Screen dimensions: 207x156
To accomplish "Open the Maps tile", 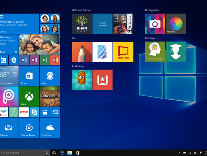I will pos(50,76).
